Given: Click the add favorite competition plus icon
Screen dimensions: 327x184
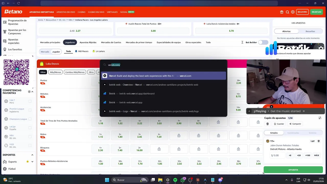Looking at the screenshot, I should [29, 92].
